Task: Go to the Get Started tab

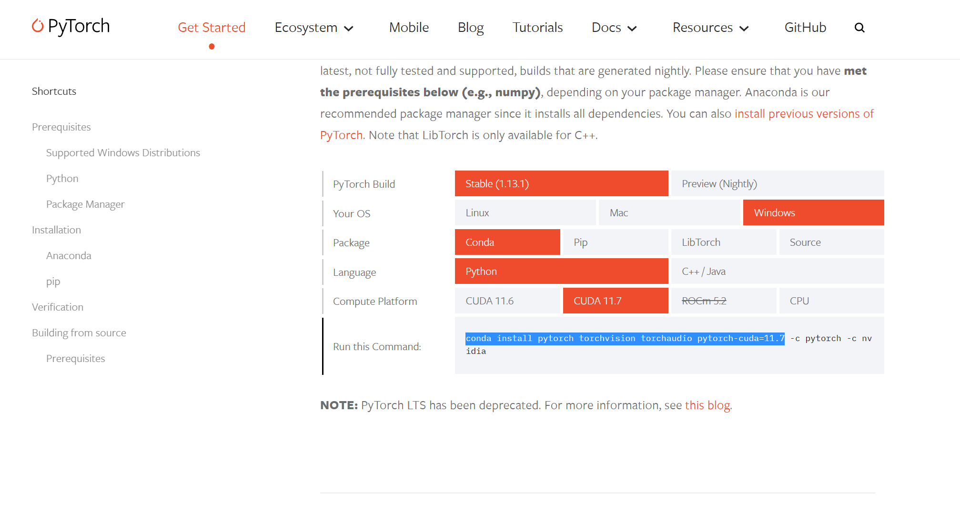Action: click(212, 28)
